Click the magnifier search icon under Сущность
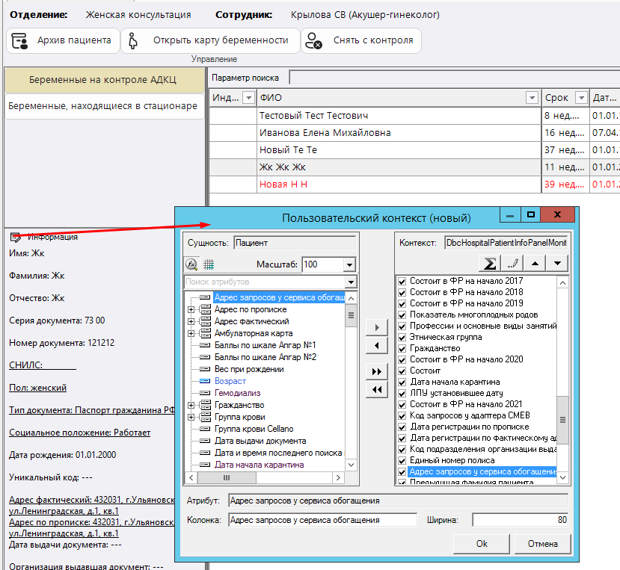This screenshot has width=620, height=570. coord(191,264)
